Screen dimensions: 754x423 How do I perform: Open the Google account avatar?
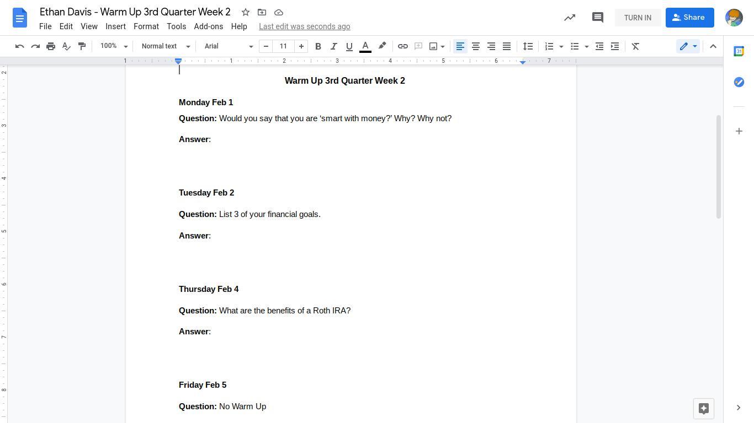[734, 18]
